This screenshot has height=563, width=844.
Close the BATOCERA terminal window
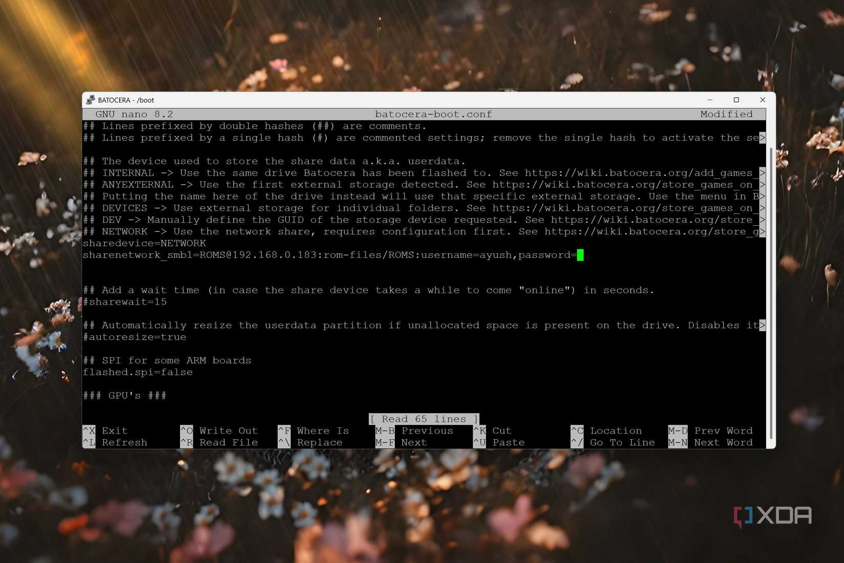click(762, 100)
